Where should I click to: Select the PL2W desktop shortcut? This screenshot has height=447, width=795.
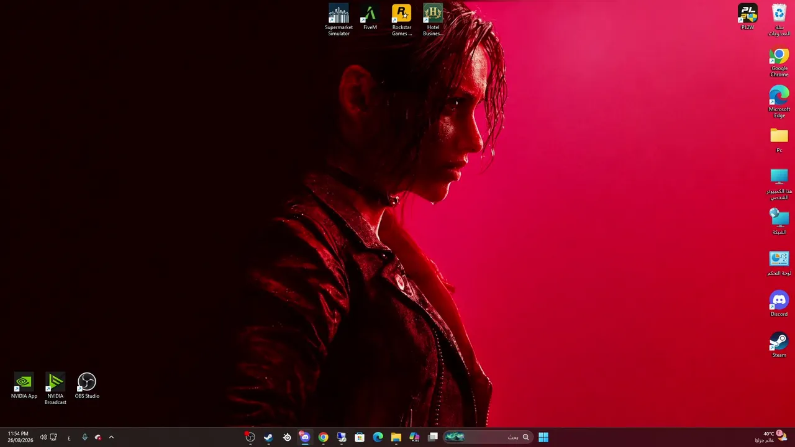(748, 17)
